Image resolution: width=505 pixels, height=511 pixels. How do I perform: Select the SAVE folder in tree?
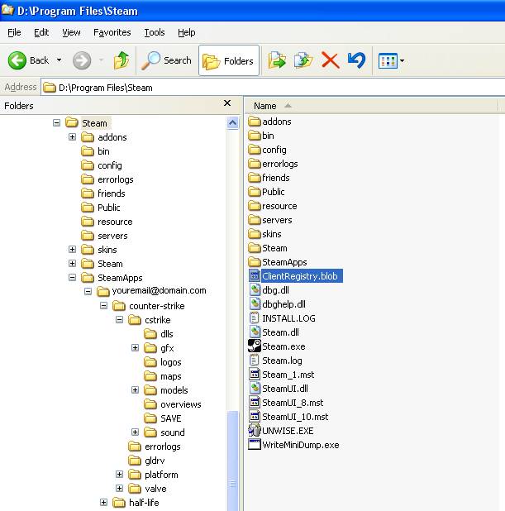click(163, 418)
